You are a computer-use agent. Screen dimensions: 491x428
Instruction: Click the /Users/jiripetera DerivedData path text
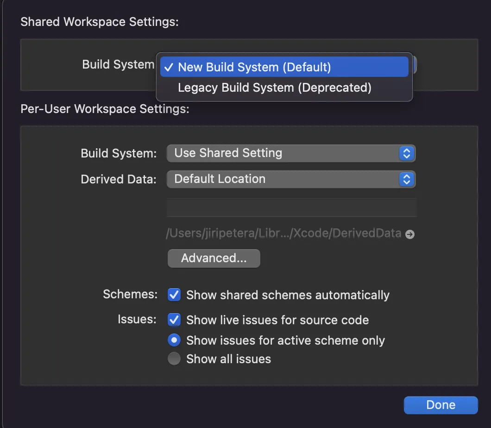283,233
